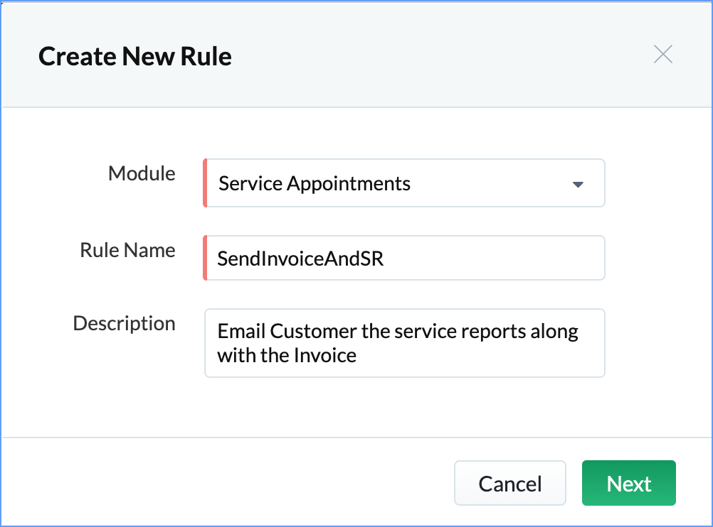Viewport: 713px width, 527px height.
Task: Click the Module dropdown caret arrow
Action: (578, 185)
